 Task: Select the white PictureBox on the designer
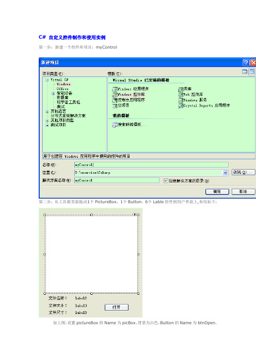[91, 254]
